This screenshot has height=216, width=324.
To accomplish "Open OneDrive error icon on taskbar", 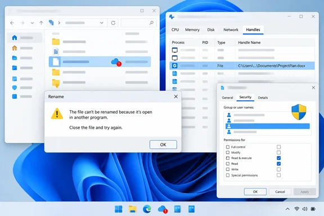I will point(163,209).
